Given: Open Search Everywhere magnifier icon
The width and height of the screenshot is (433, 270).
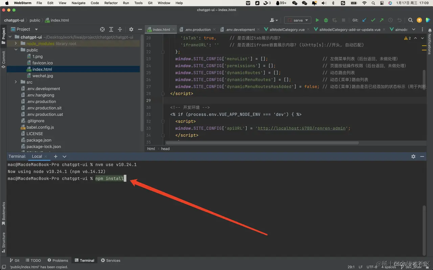Looking at the screenshot, I should coord(410,20).
